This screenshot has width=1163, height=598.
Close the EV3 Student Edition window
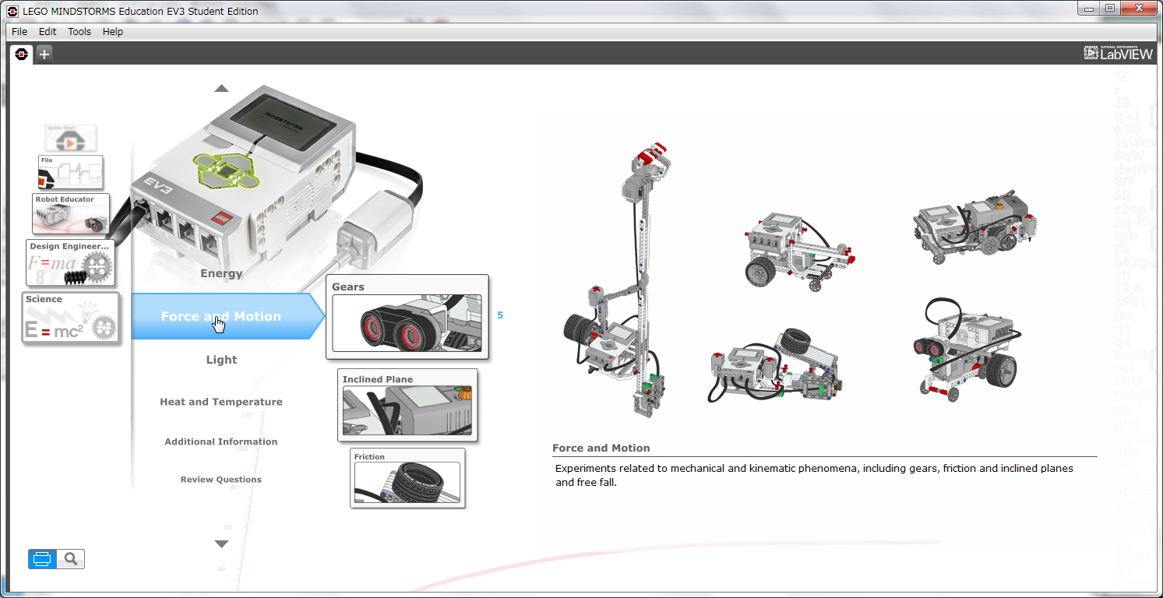pos(1138,8)
